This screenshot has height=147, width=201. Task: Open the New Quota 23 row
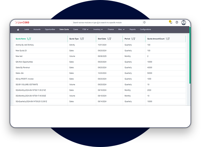click(x=21, y=50)
